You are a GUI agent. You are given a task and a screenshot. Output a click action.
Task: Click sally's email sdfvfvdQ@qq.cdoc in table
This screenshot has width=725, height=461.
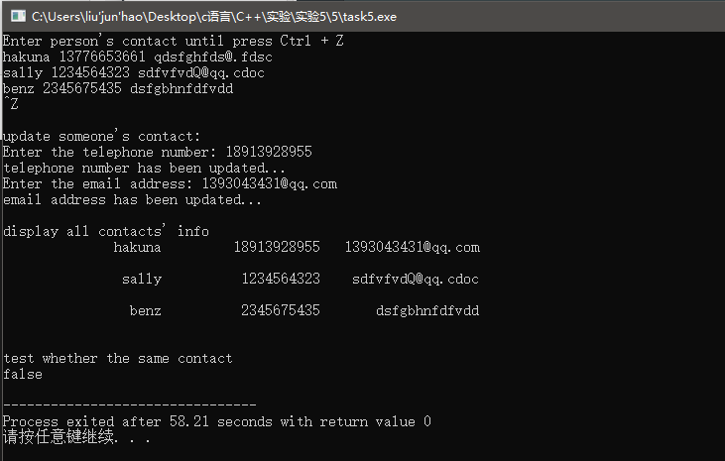(416, 279)
